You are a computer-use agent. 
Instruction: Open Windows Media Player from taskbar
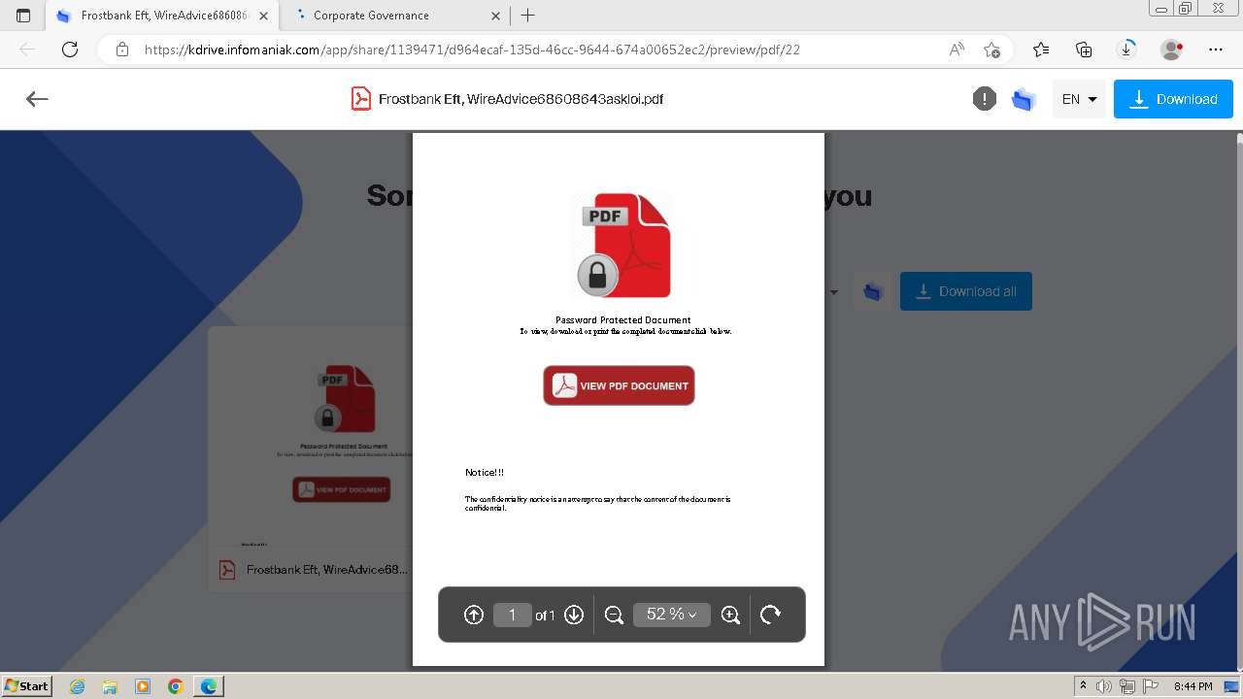(x=143, y=686)
